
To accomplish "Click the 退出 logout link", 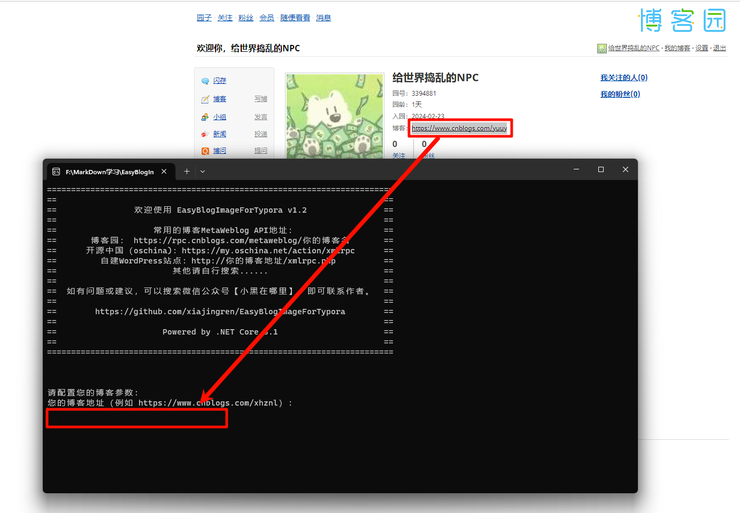I will pos(720,48).
